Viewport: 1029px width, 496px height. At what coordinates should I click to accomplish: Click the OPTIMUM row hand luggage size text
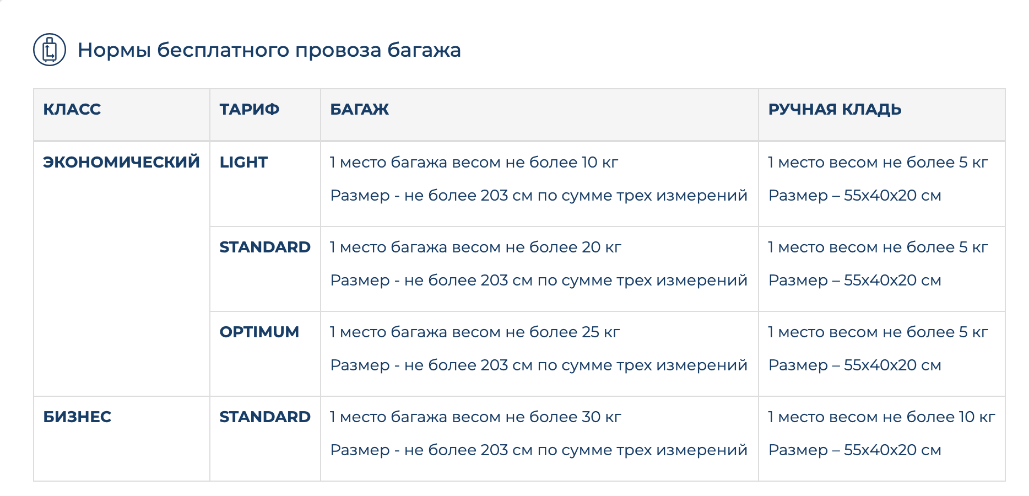click(x=854, y=365)
